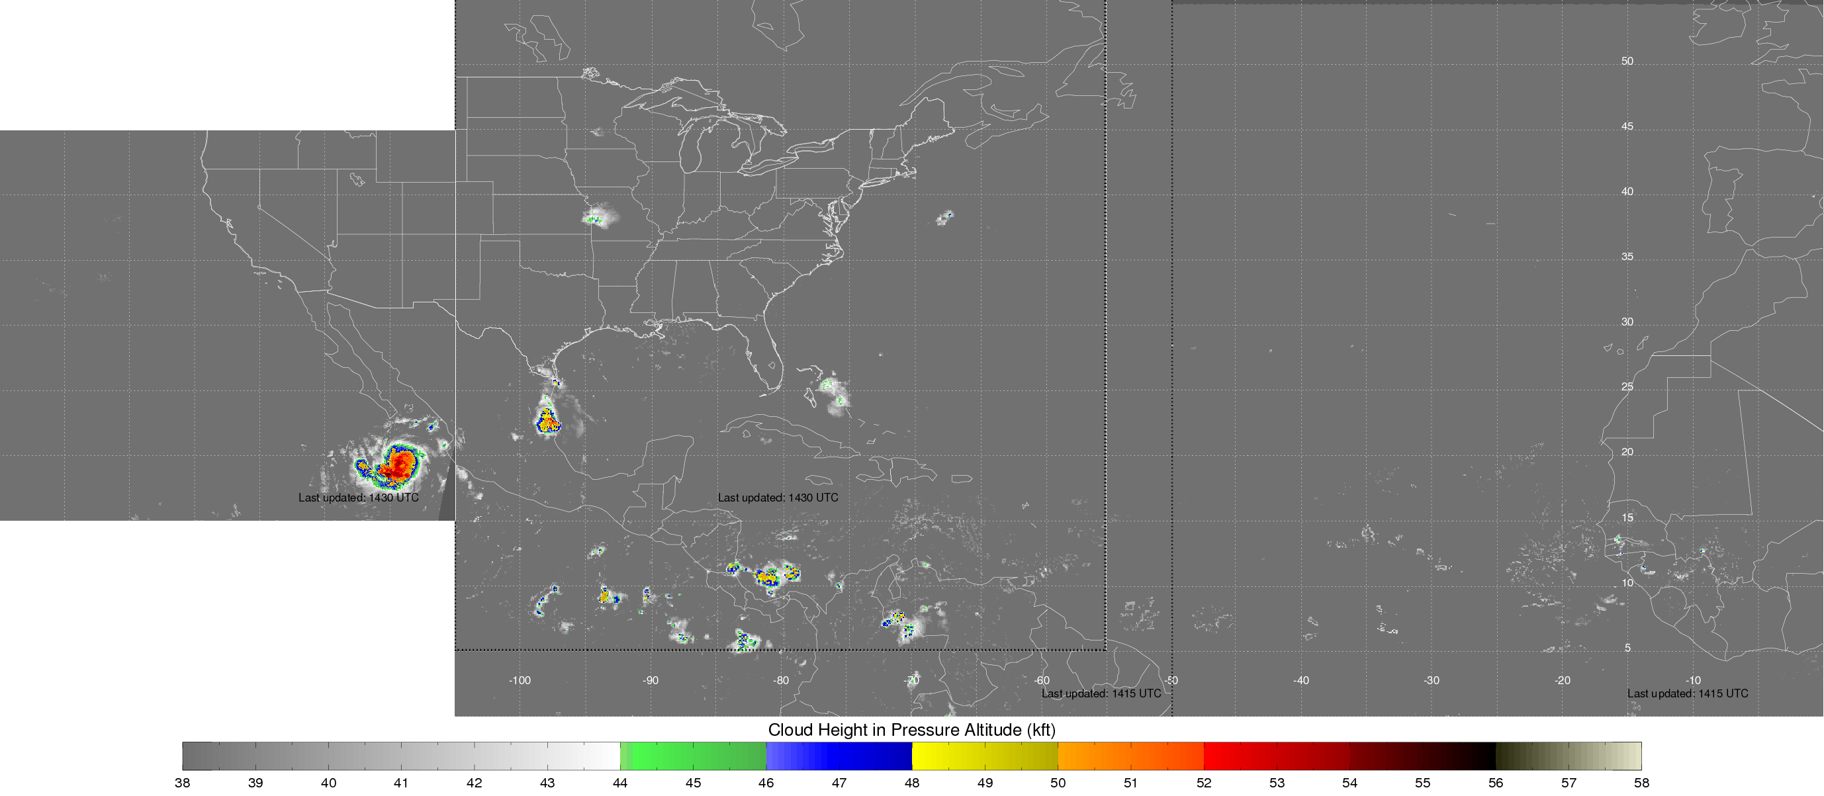Click the blue segment of the color bar
Screen dimensions: 1824x796
point(839,756)
